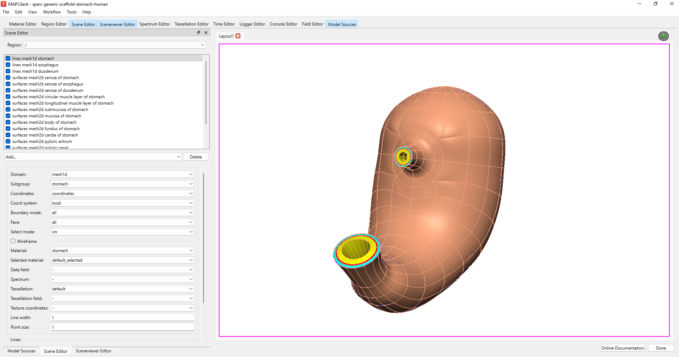This screenshot has width=679, height=357.
Task: Click the MAPClient app icon in title bar
Action: 4,4
